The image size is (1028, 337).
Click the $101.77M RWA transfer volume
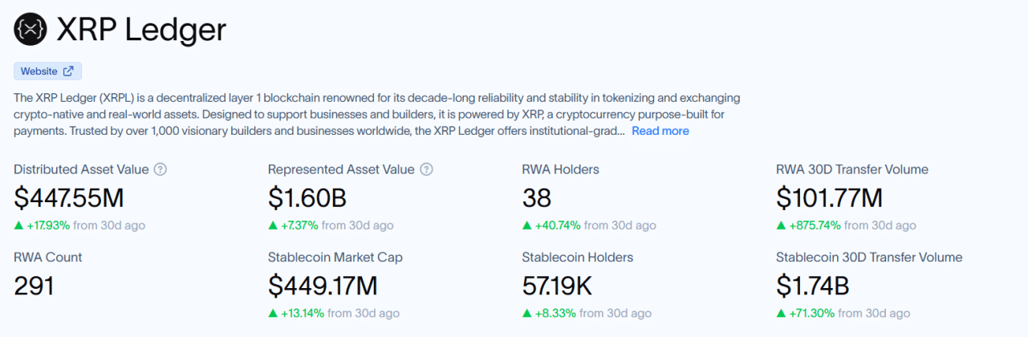click(829, 197)
